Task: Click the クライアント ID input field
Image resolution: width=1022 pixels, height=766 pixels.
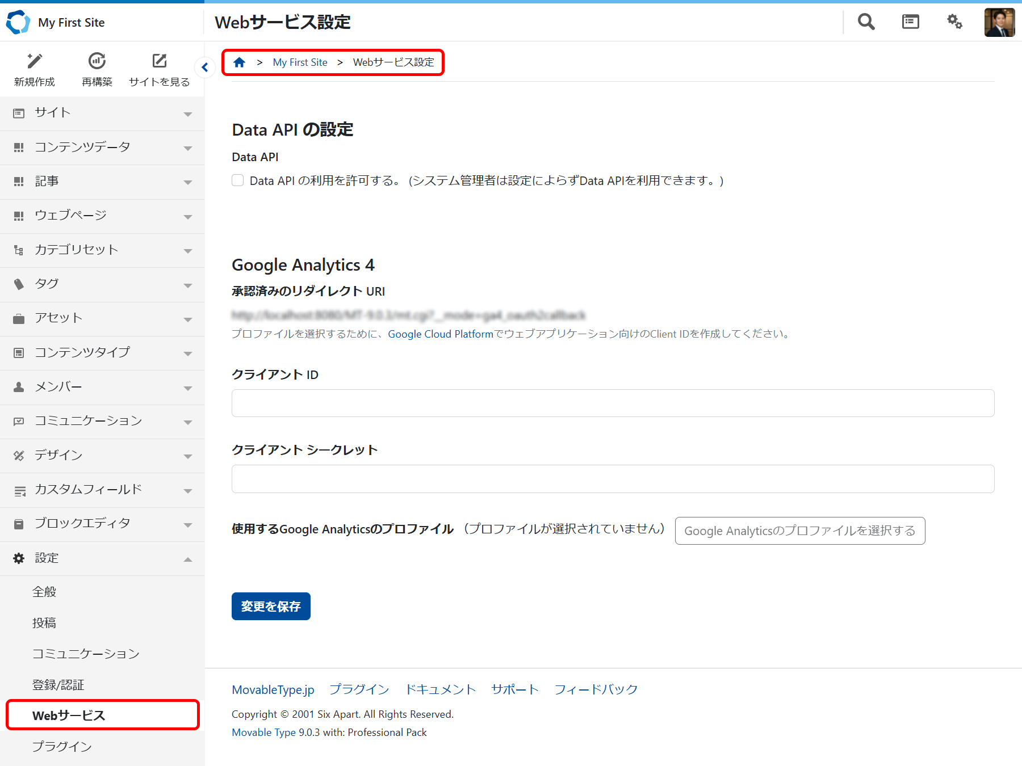Action: (x=613, y=403)
